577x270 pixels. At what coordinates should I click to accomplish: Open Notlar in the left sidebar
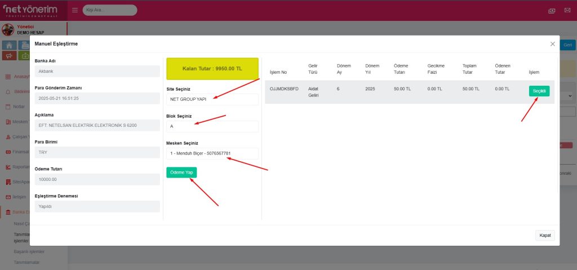click(x=19, y=106)
